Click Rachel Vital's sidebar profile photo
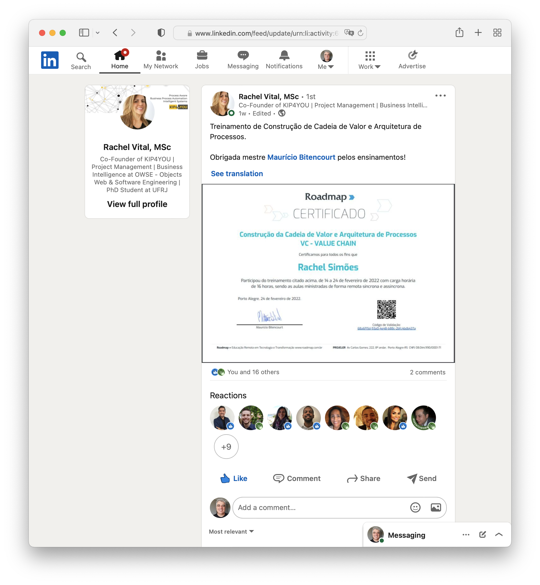Viewport: 540px width, 585px height. [137, 112]
